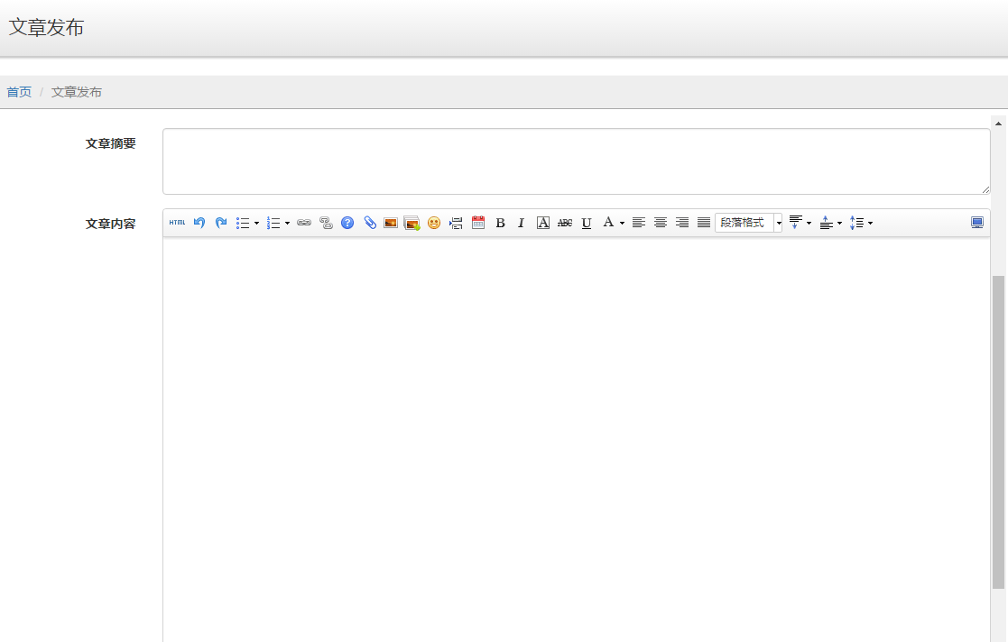Insert an unordered bullet list
The image size is (1008, 642).
click(x=243, y=223)
